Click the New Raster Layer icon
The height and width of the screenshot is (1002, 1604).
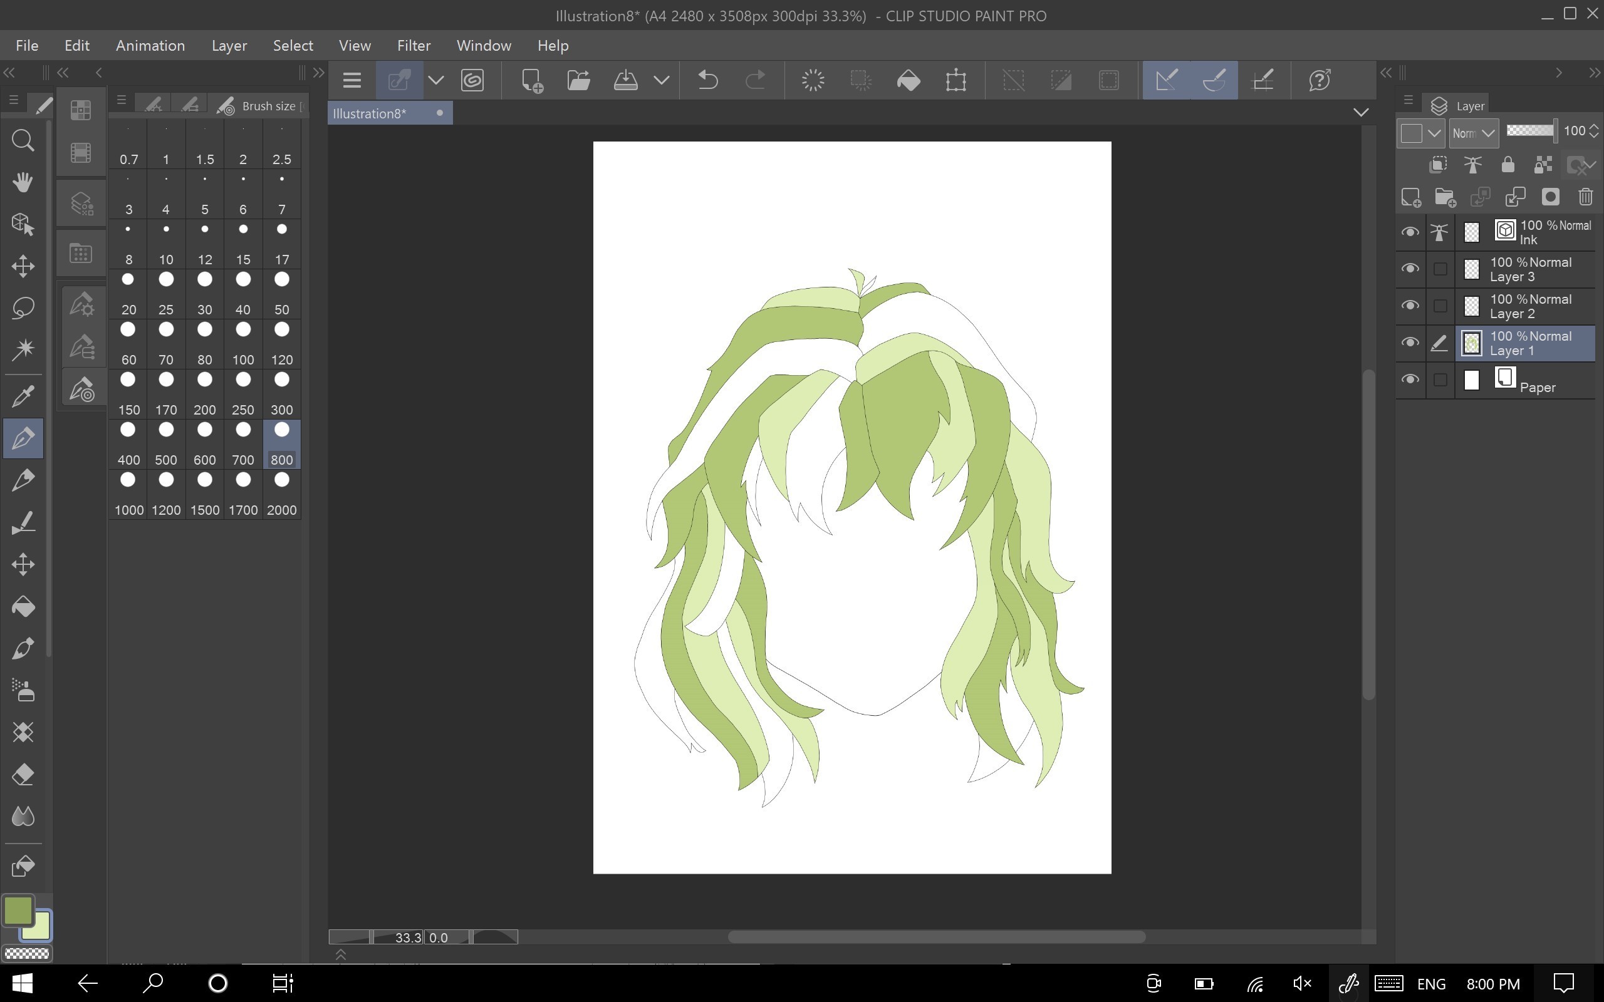pos(1410,197)
